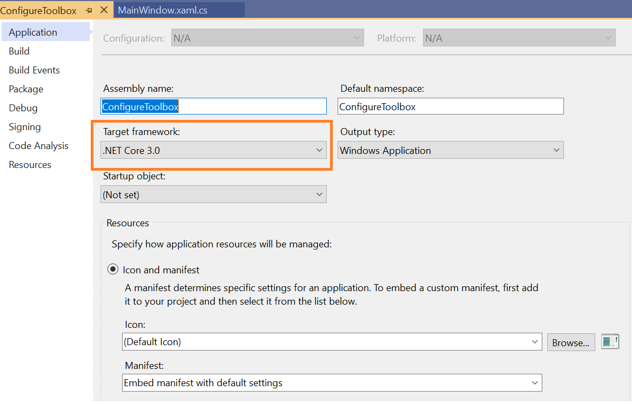This screenshot has width=632, height=404.
Task: Click the Browse... button for the icon
Action: pyautogui.click(x=571, y=342)
